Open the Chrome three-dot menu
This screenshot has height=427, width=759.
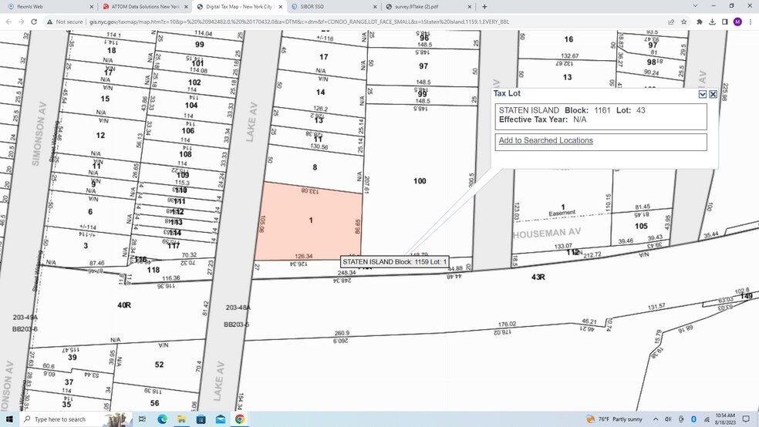751,22
